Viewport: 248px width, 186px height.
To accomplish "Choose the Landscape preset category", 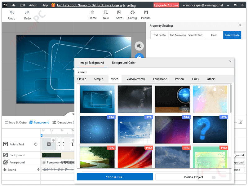I will (160, 79).
